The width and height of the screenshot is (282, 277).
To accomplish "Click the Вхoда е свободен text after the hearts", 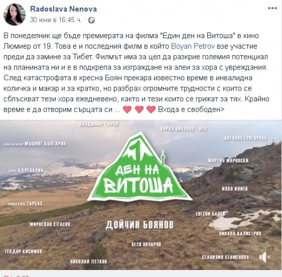I will click(191, 109).
